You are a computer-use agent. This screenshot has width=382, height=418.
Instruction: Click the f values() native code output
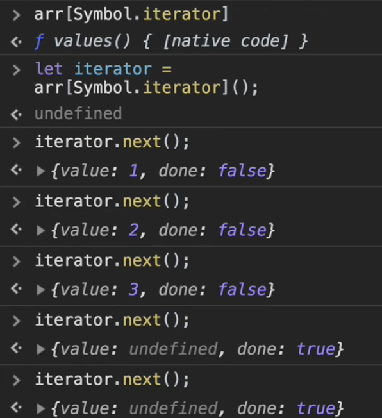(x=171, y=41)
